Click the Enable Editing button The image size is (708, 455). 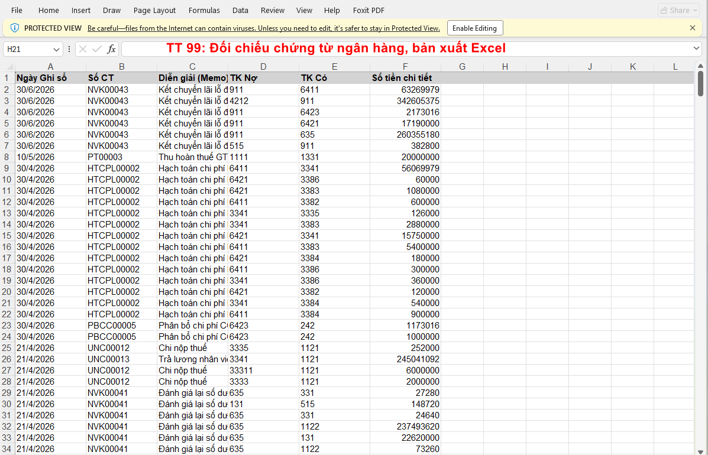coord(475,28)
